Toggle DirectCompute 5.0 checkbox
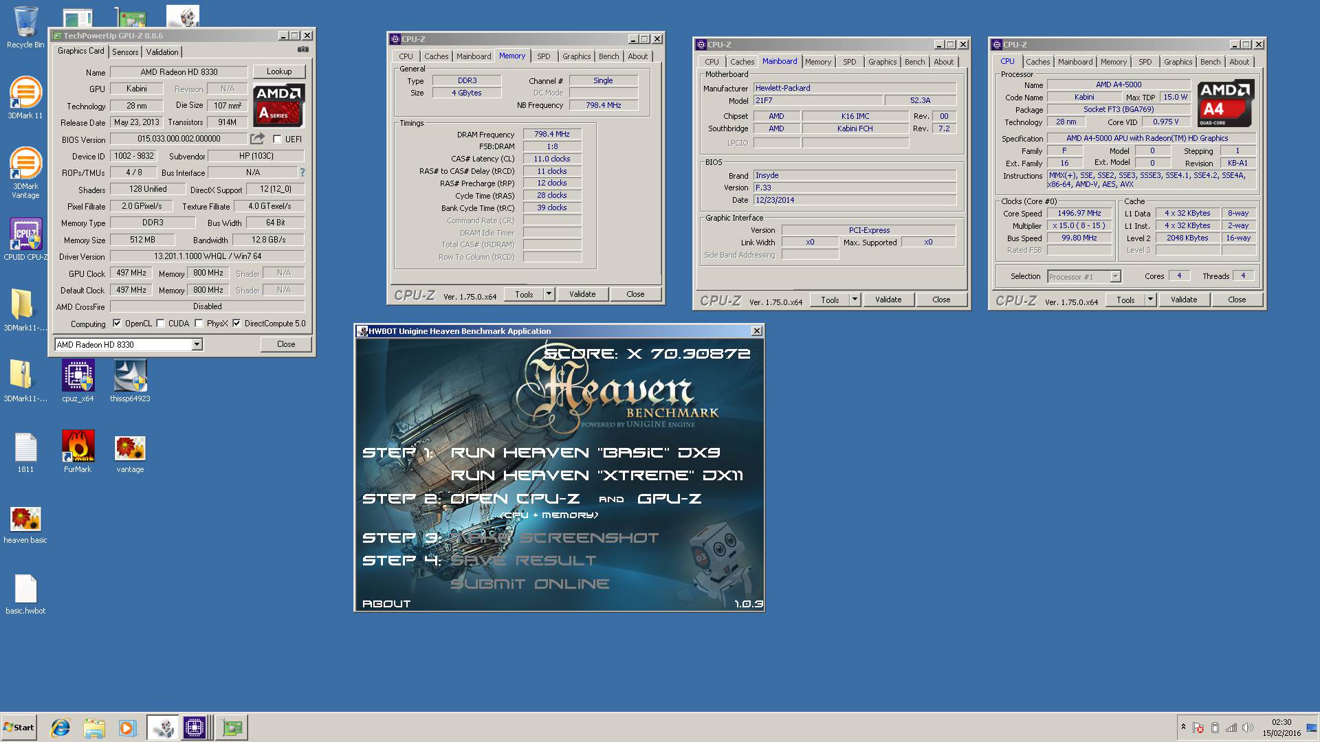 click(236, 324)
